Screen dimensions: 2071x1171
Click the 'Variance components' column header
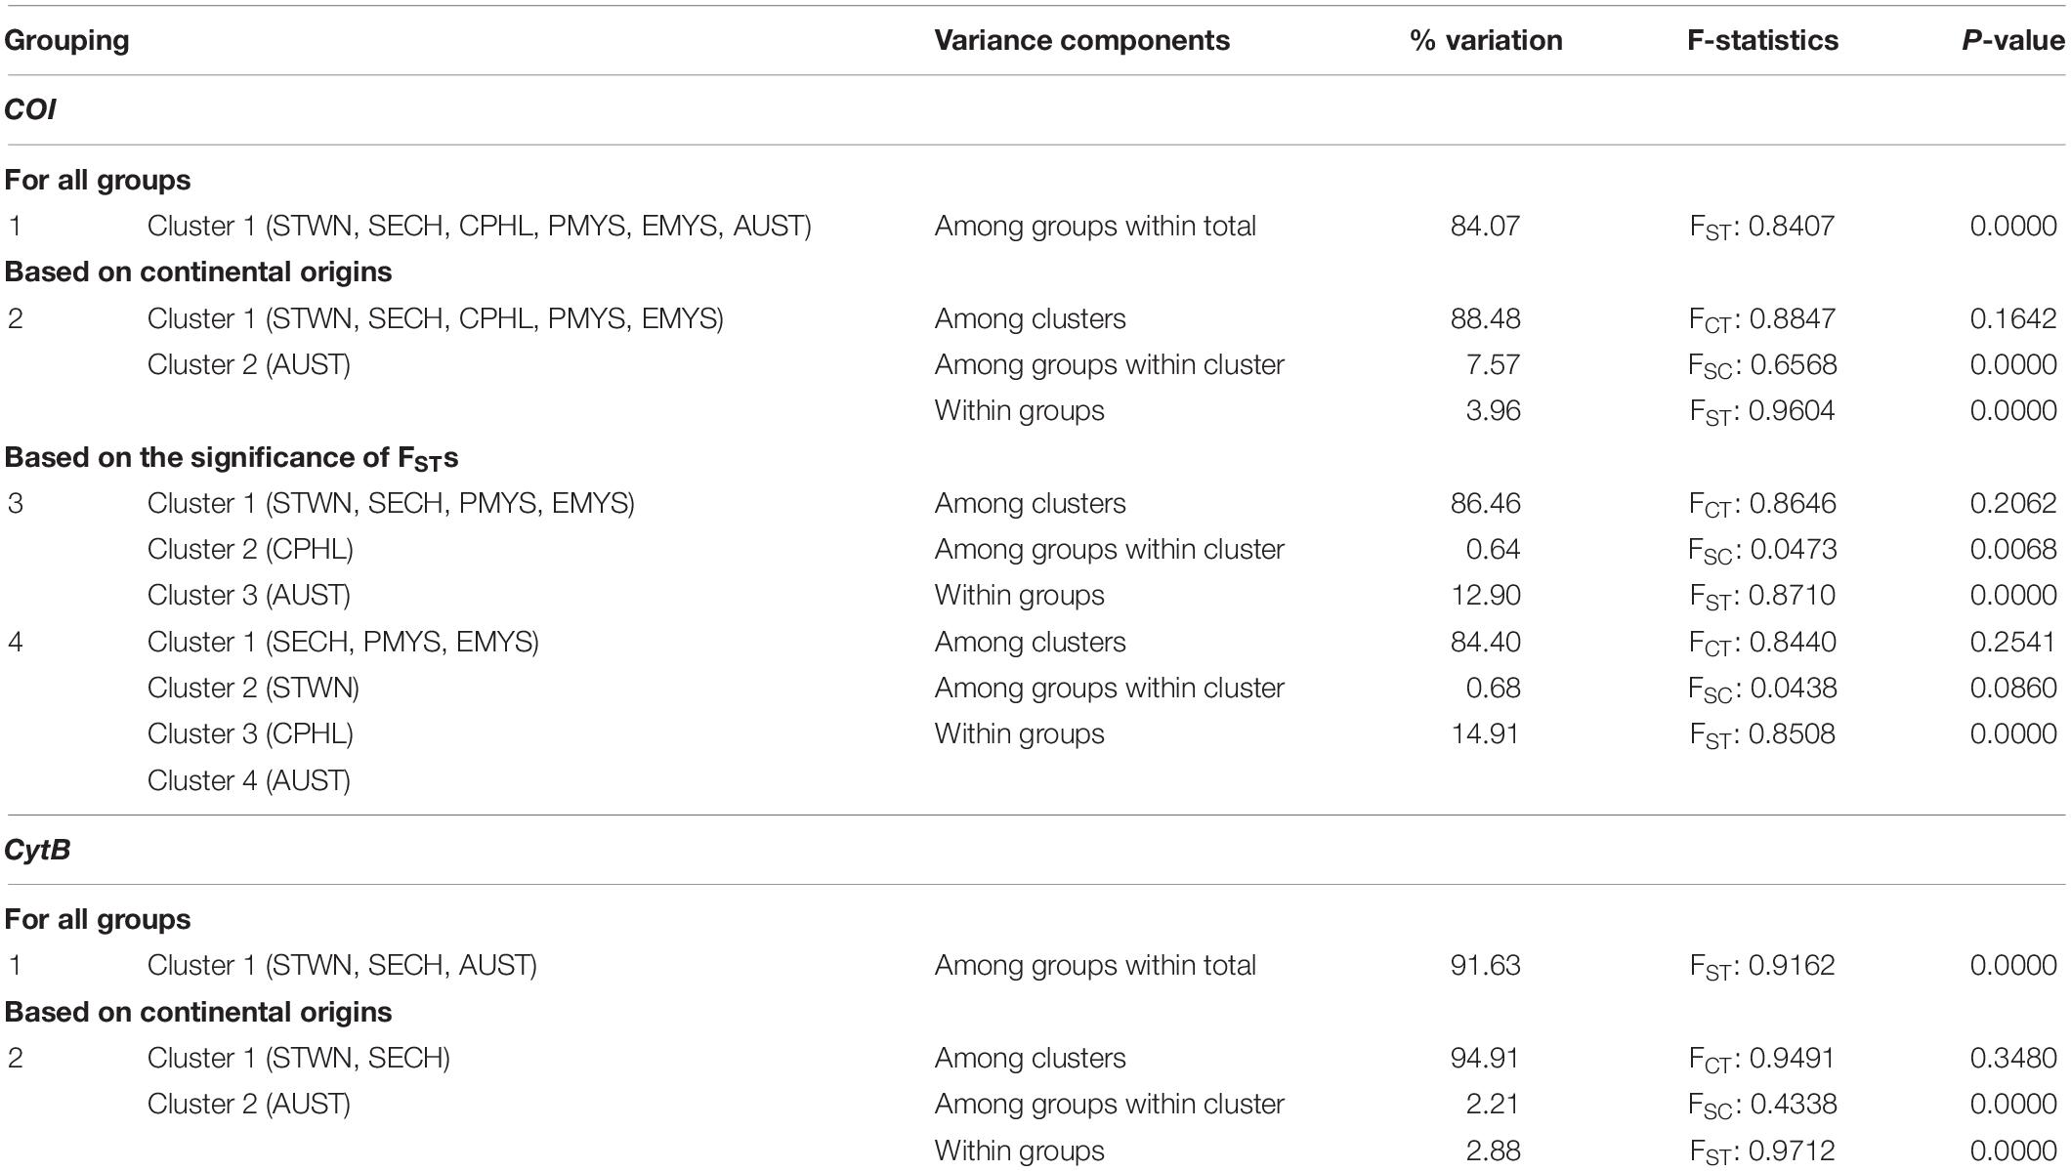pos(1081,41)
